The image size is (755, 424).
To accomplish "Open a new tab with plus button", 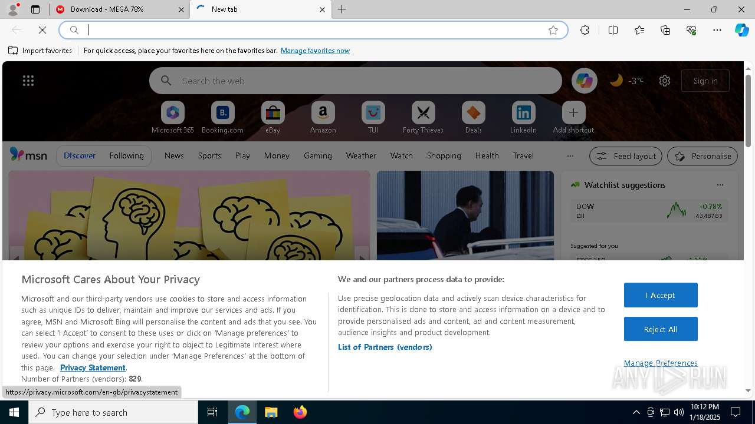I will 342,9.
